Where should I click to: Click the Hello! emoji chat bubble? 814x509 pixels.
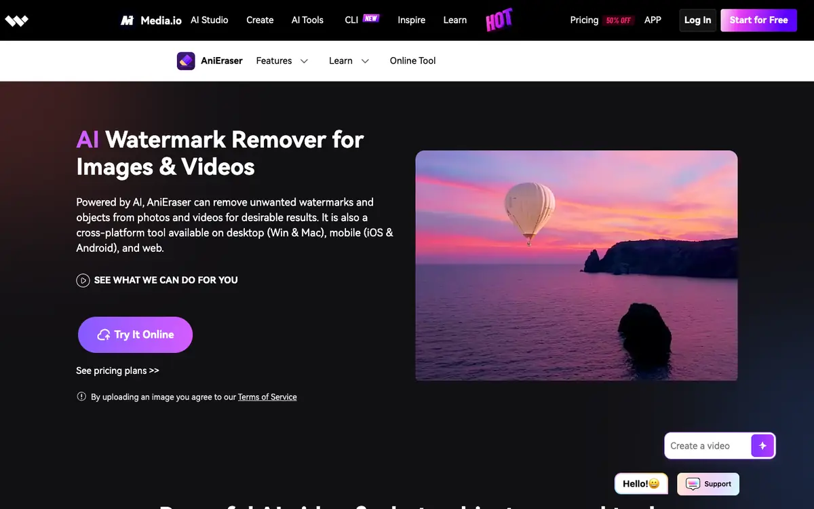coord(641,484)
